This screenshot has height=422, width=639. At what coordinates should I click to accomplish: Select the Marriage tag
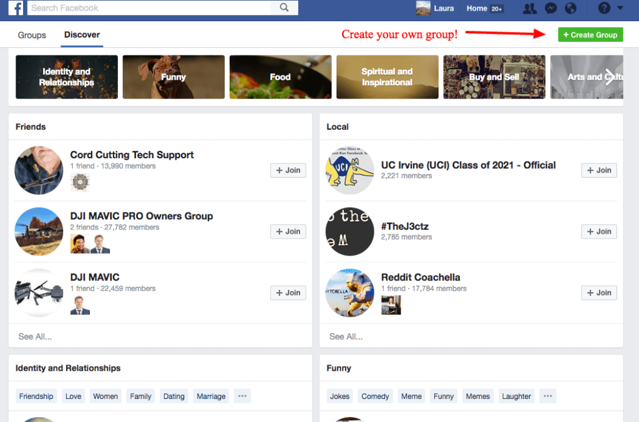click(x=211, y=396)
